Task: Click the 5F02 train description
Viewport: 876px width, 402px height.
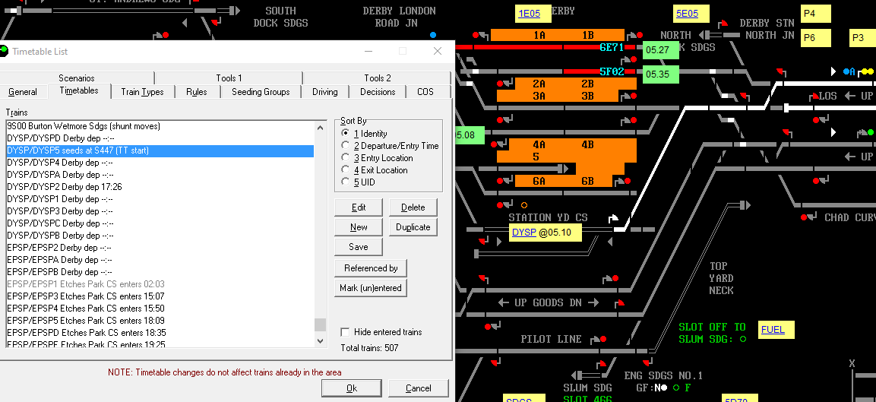Action: tap(611, 71)
